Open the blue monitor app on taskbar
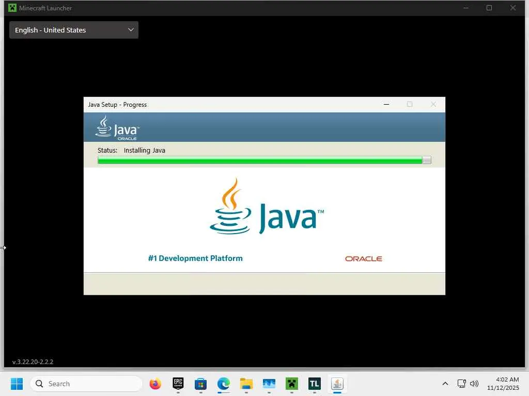Viewport: 529px width, 396px height. [x=269, y=384]
